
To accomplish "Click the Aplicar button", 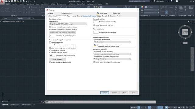I will click(124, 93).
